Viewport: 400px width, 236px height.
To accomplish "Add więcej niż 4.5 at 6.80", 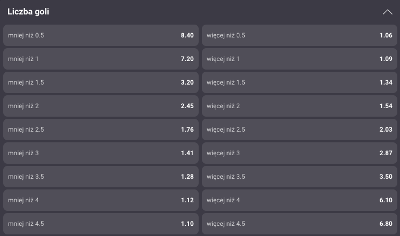I will pyautogui.click(x=299, y=224).
